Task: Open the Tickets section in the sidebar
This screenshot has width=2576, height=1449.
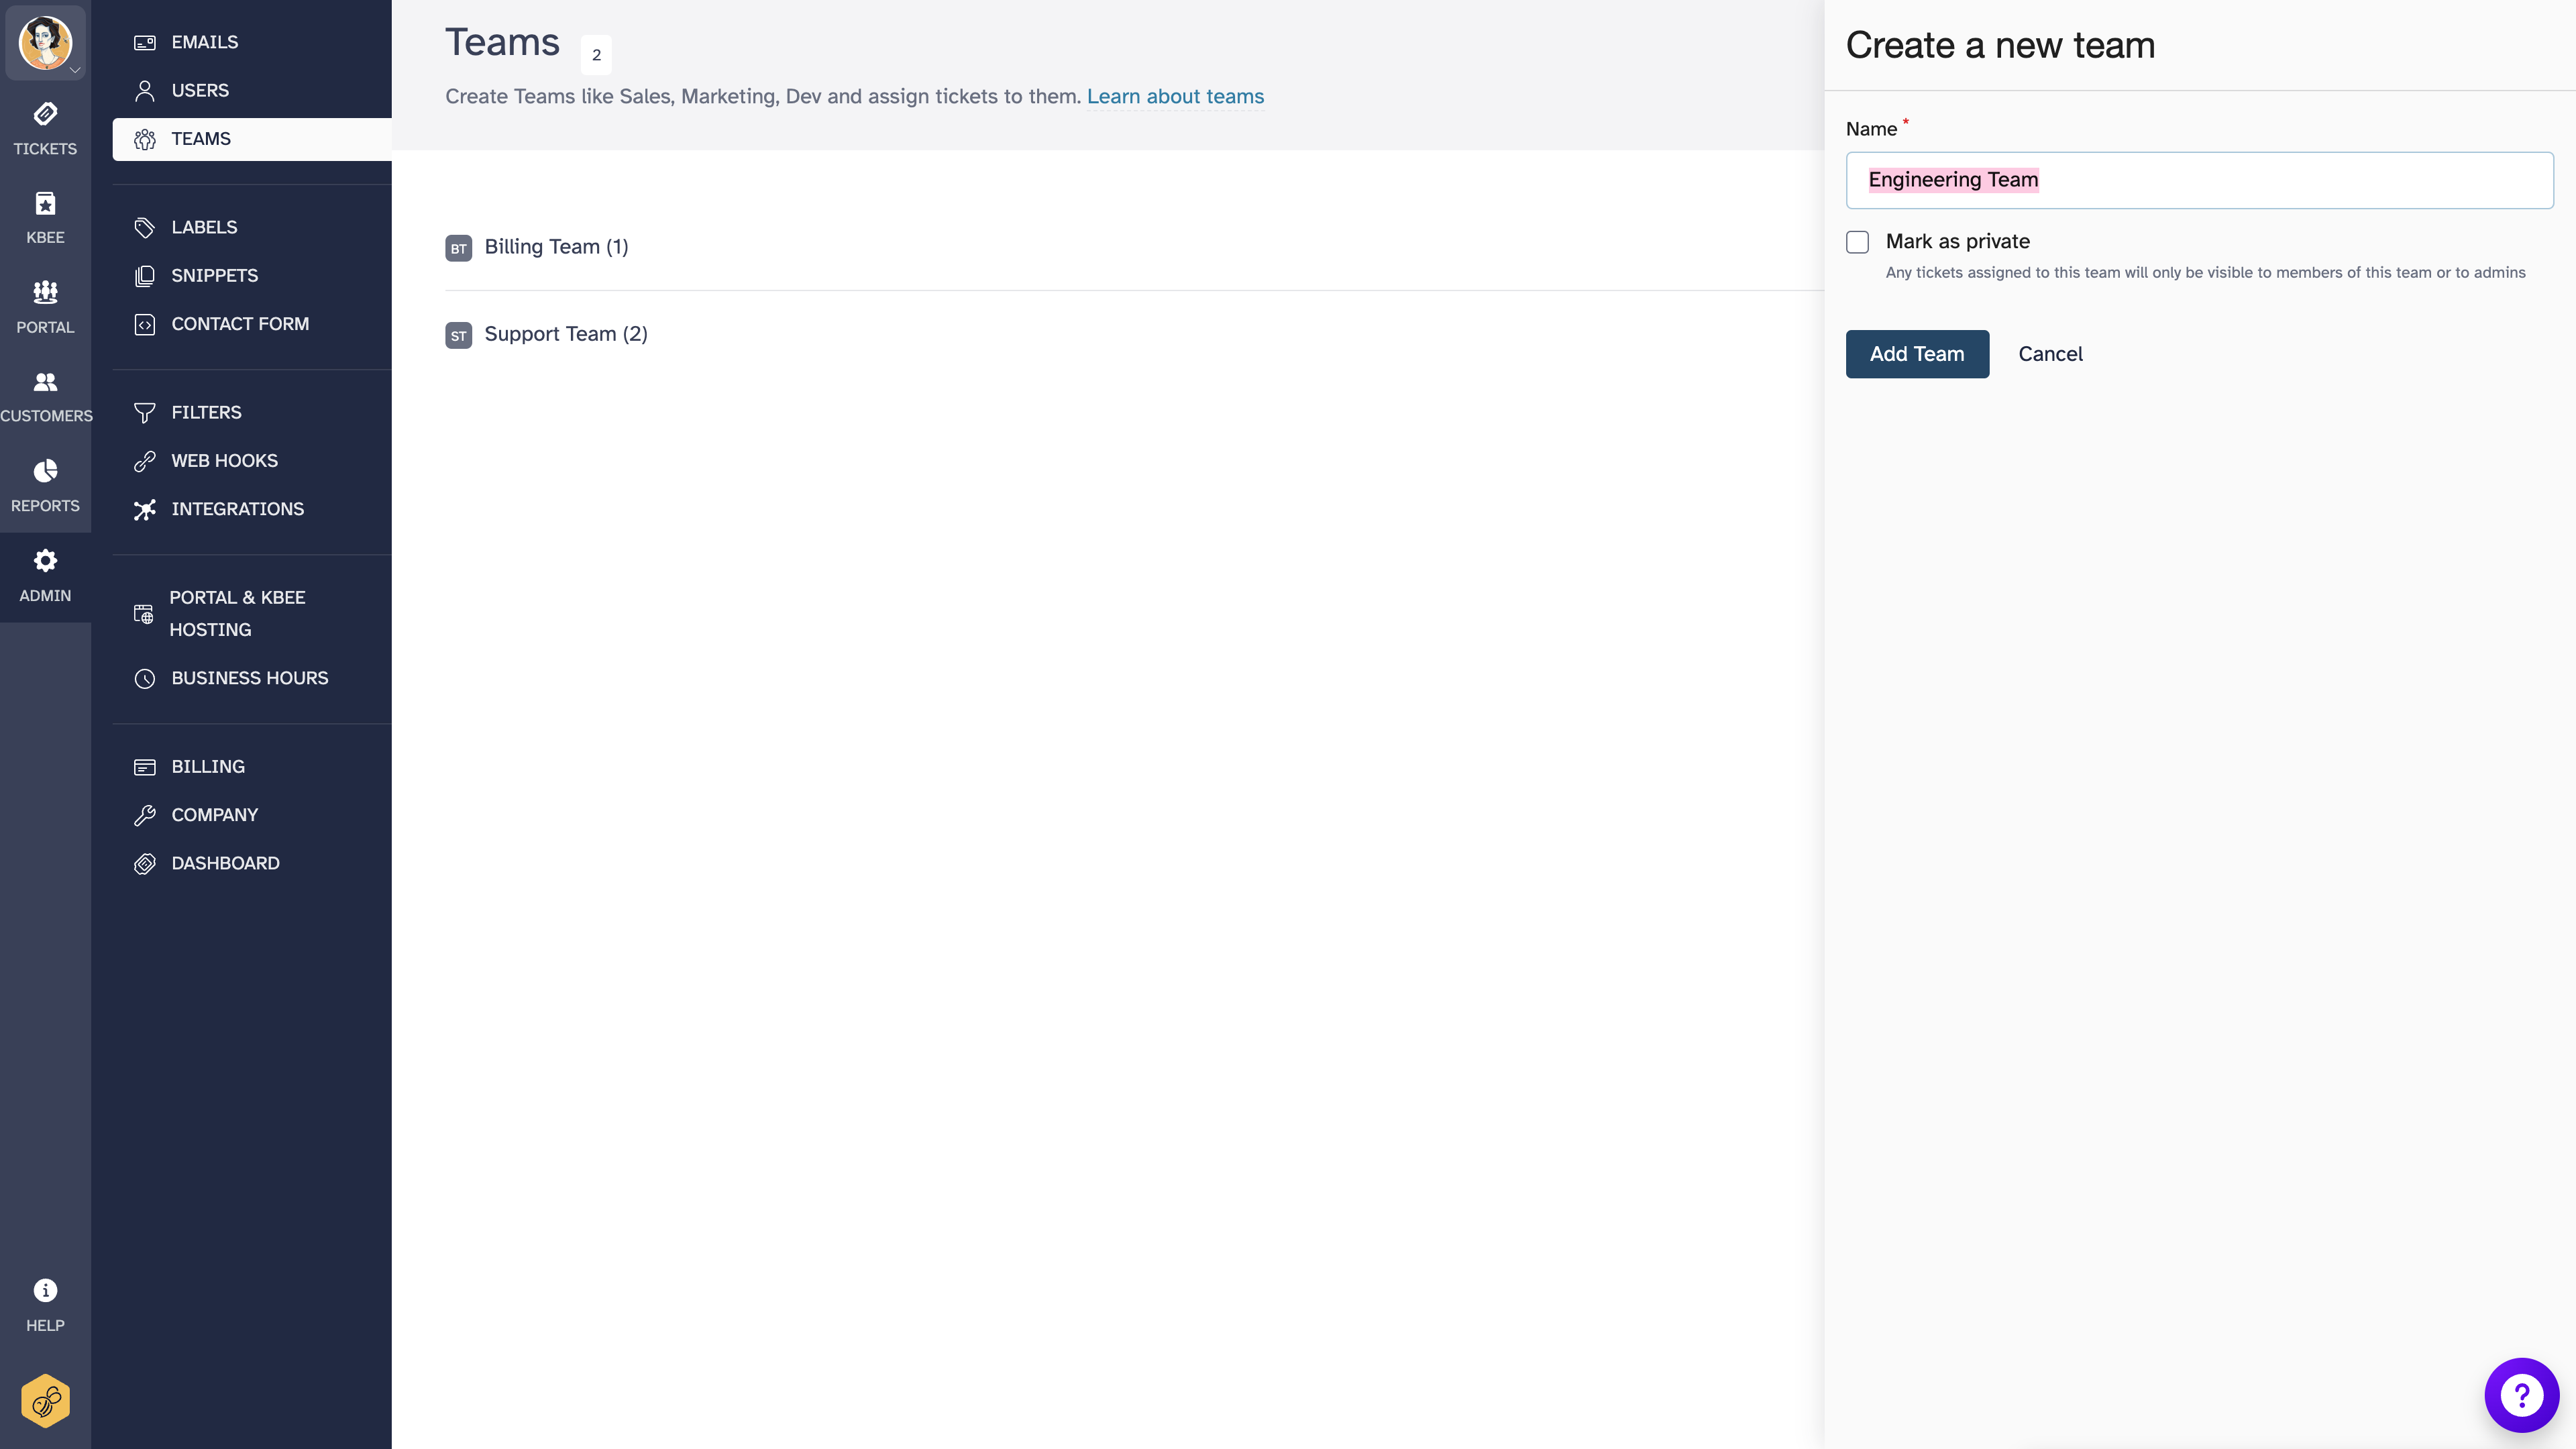Action: 44,128
